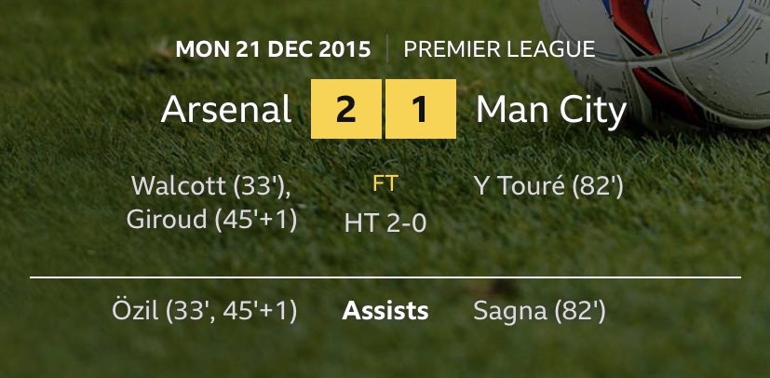Click the white horizontal divider line

pos(385,277)
